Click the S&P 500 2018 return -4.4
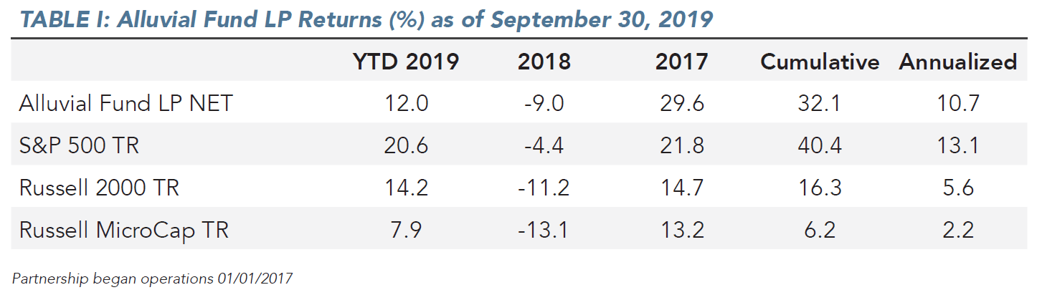The image size is (1037, 300). 544,145
